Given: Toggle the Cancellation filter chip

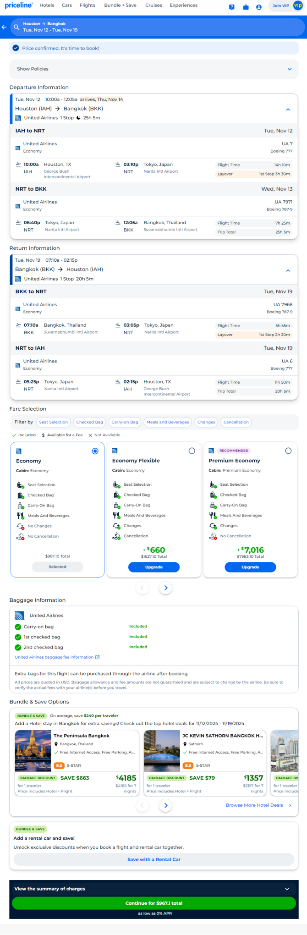Looking at the screenshot, I should pyautogui.click(x=236, y=422).
